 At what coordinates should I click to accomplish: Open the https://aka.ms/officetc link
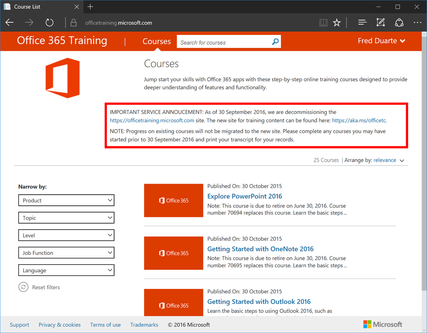coord(359,120)
